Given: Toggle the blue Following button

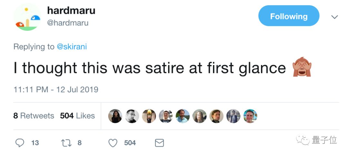Looking at the screenshot, I should 288,16.
